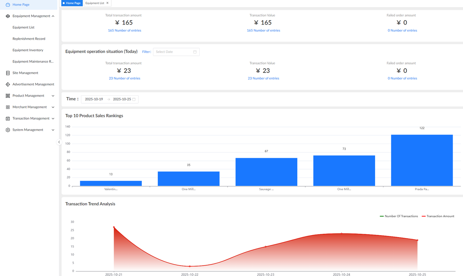
Task: Select the Home Page dashboard icon in sidebar
Action: [7, 4]
